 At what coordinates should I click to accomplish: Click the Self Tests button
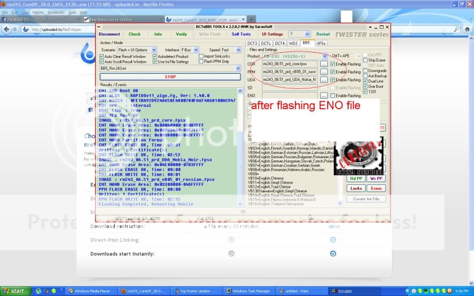click(241, 34)
